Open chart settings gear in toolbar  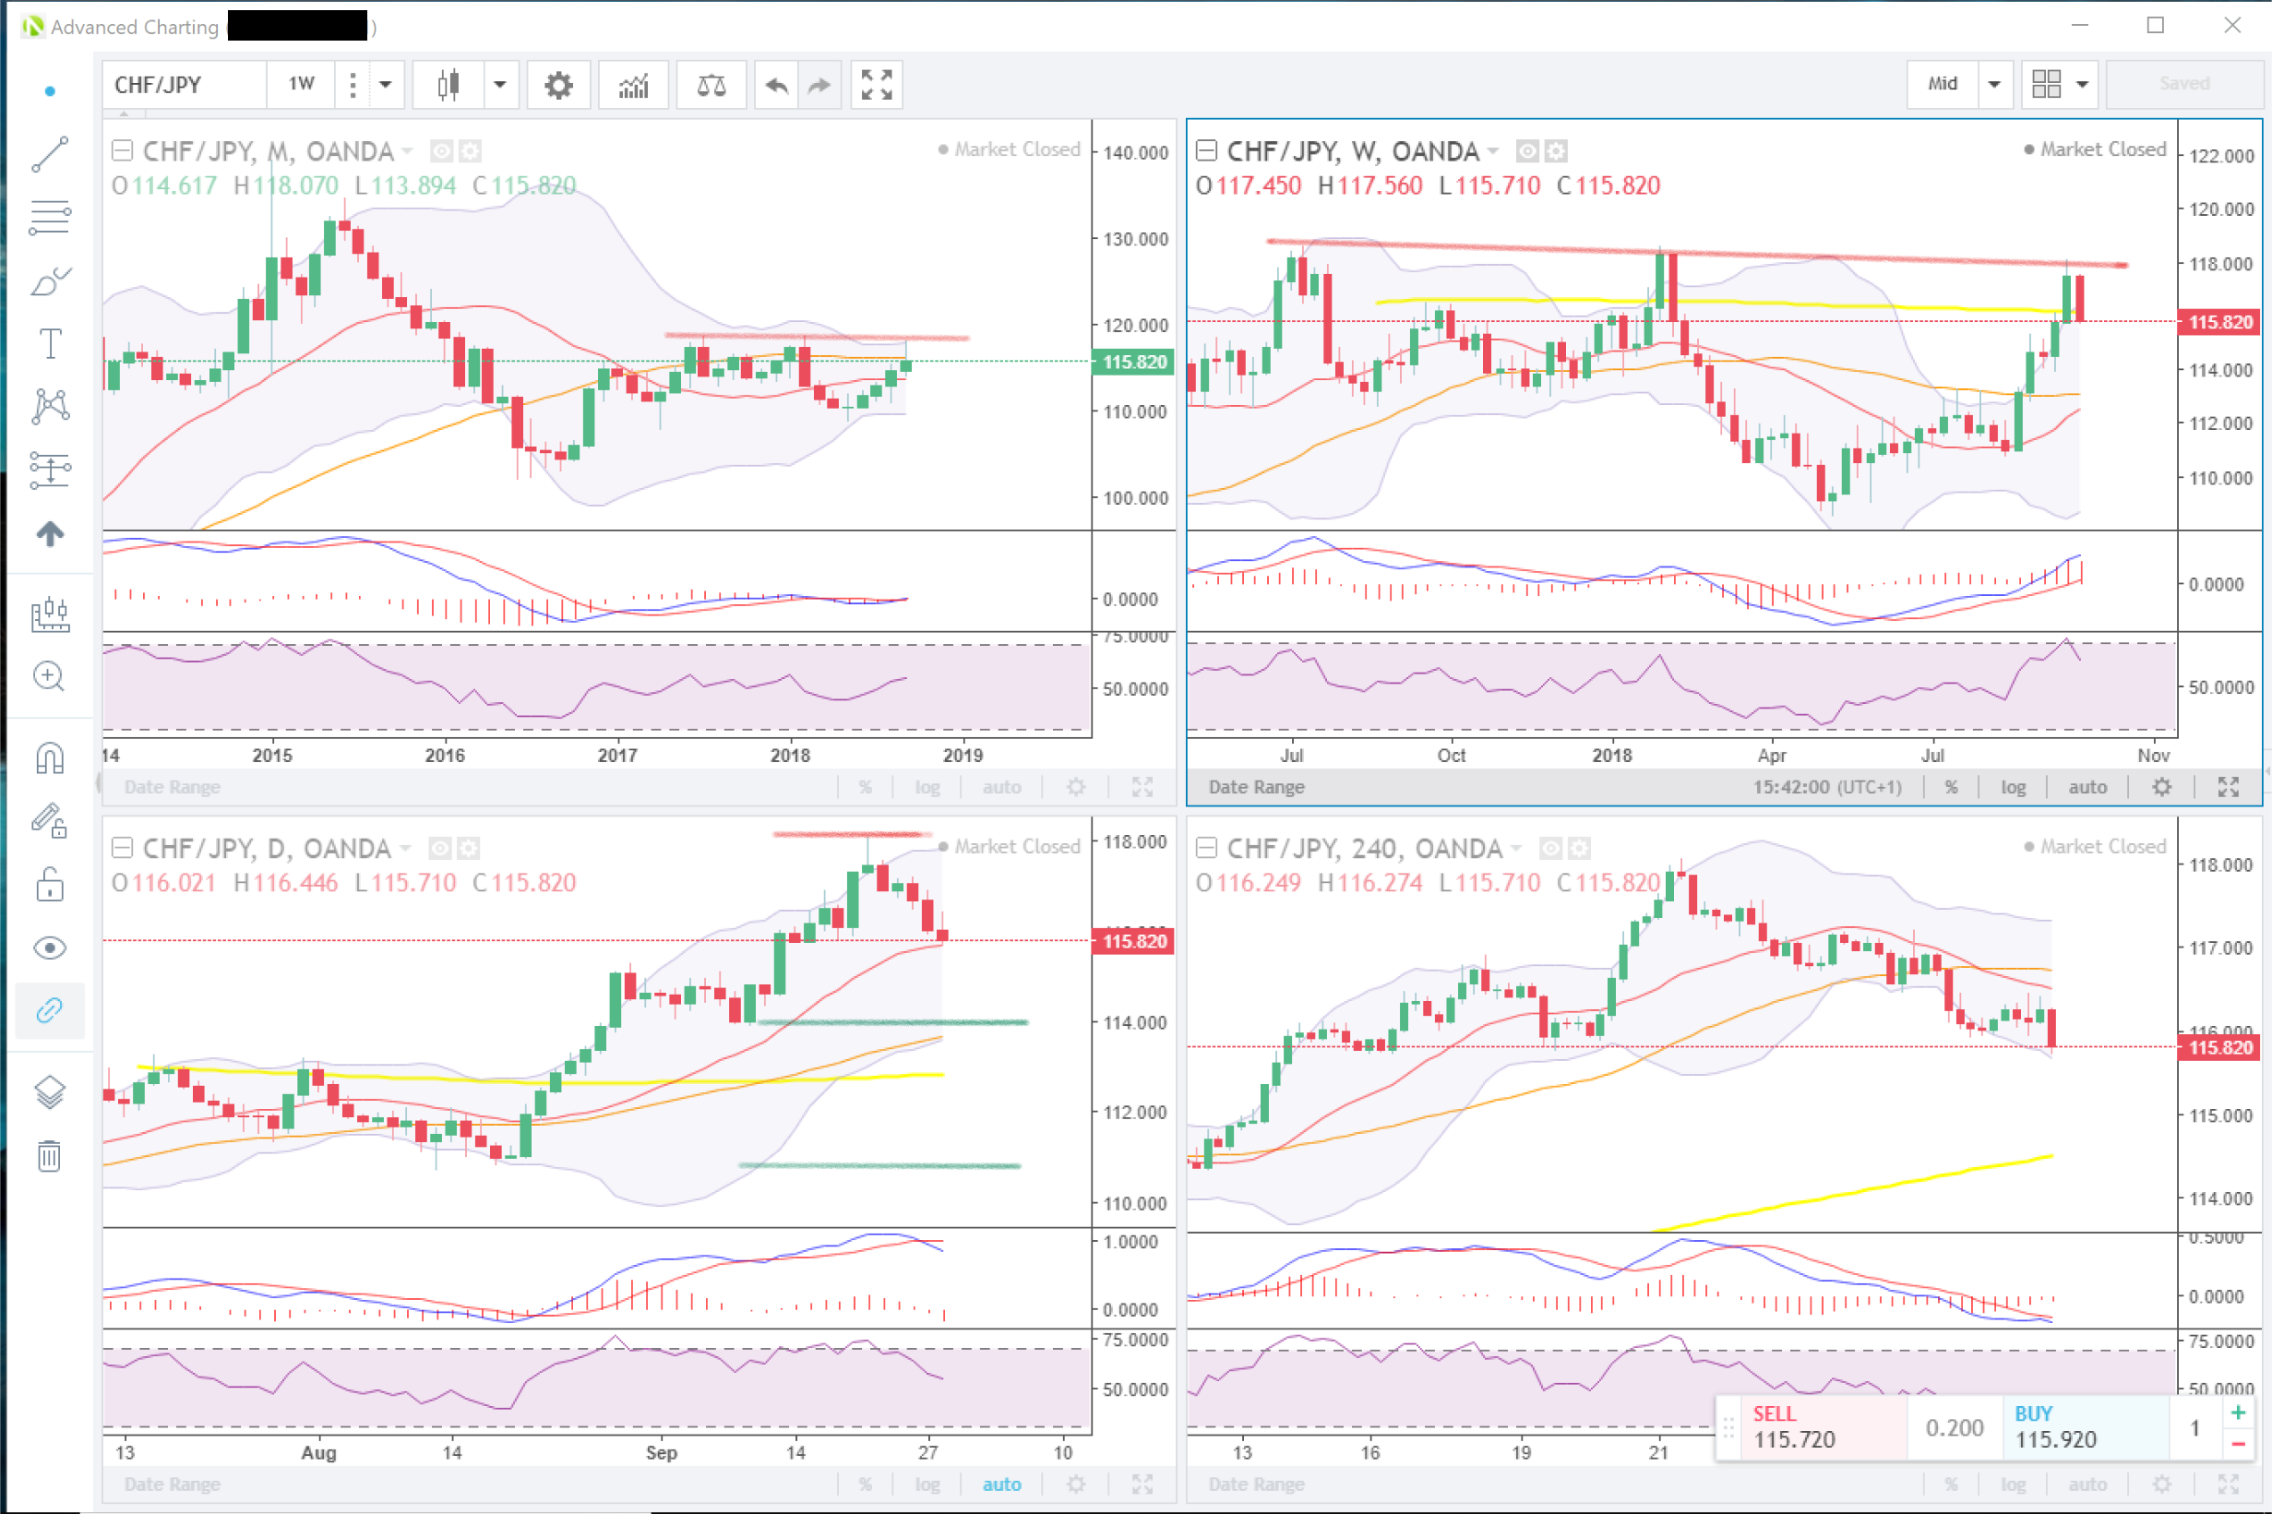tap(558, 85)
